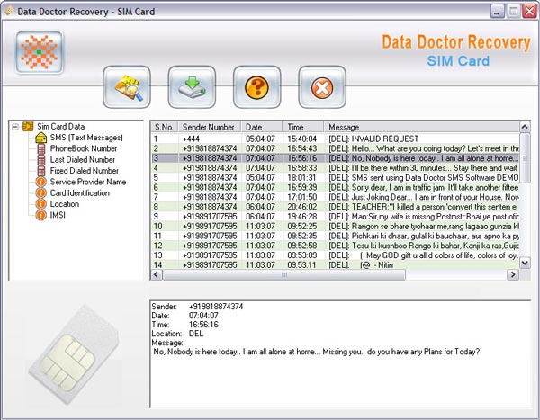Image resolution: width=540 pixels, height=420 pixels.
Task: Select row 13 'May GOD gift u all'
Action: (x=335, y=255)
